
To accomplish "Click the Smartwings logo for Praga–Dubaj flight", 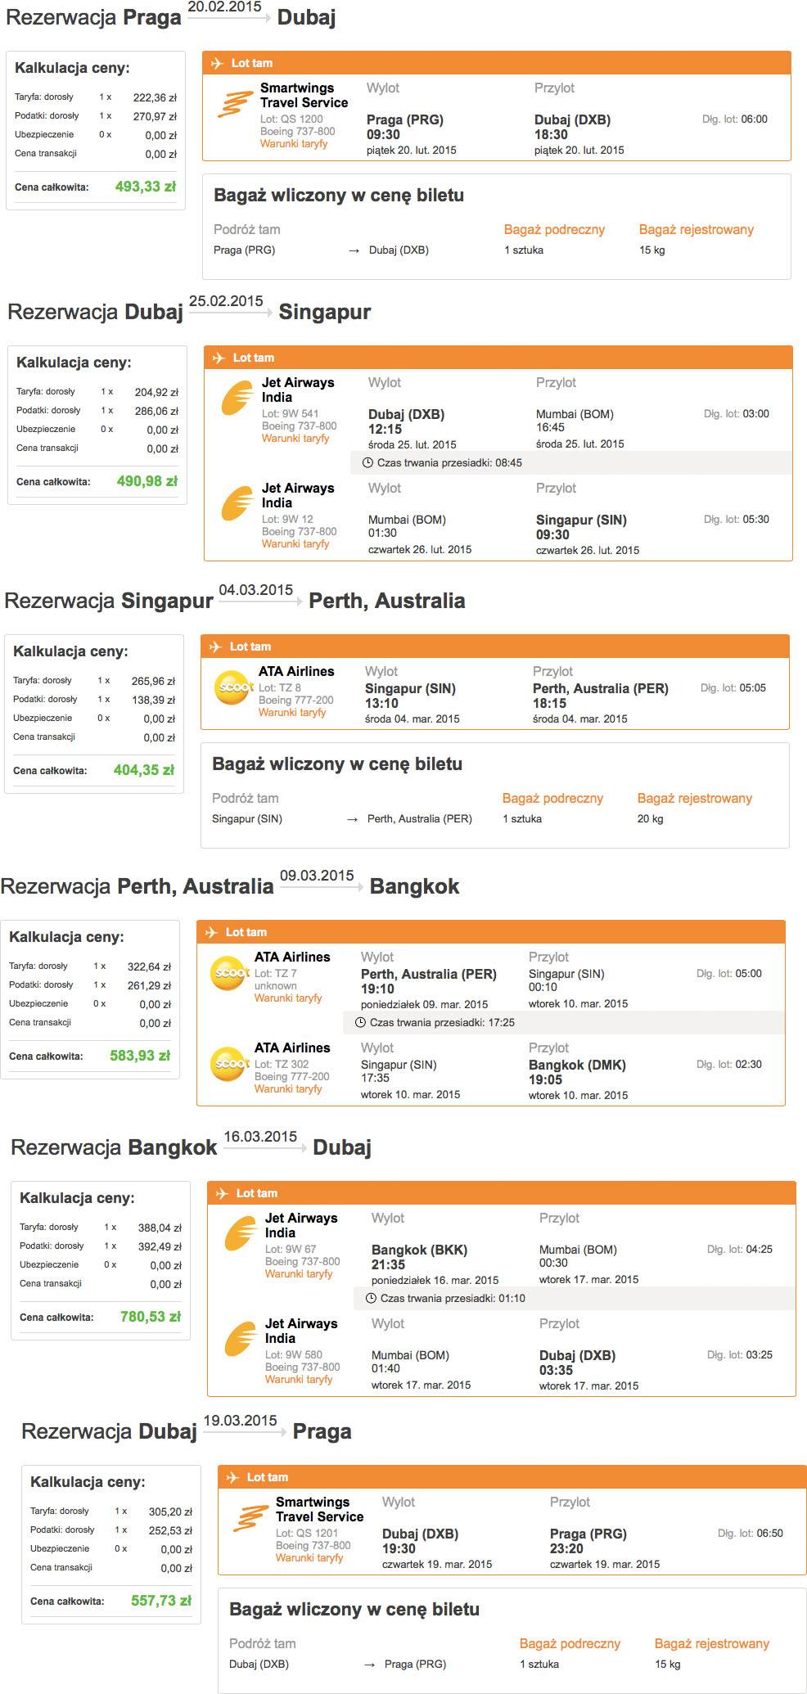I will (235, 105).
